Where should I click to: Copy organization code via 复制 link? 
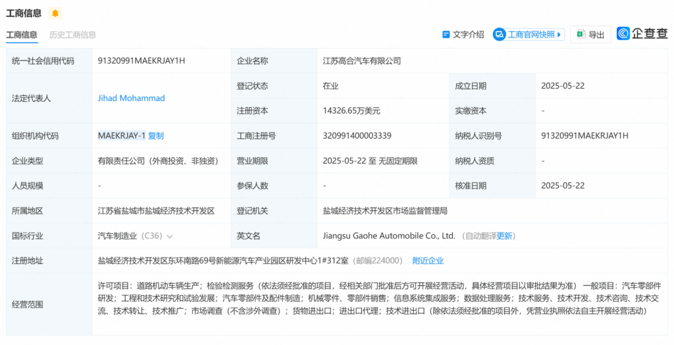(x=156, y=136)
